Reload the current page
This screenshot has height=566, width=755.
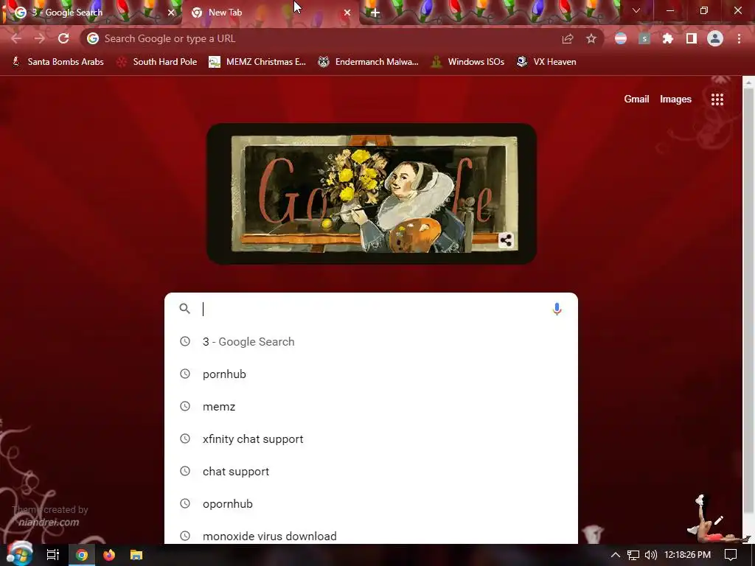tap(63, 38)
